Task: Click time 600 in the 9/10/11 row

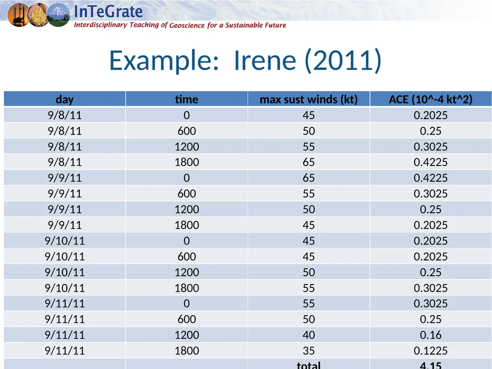Action: point(187,256)
